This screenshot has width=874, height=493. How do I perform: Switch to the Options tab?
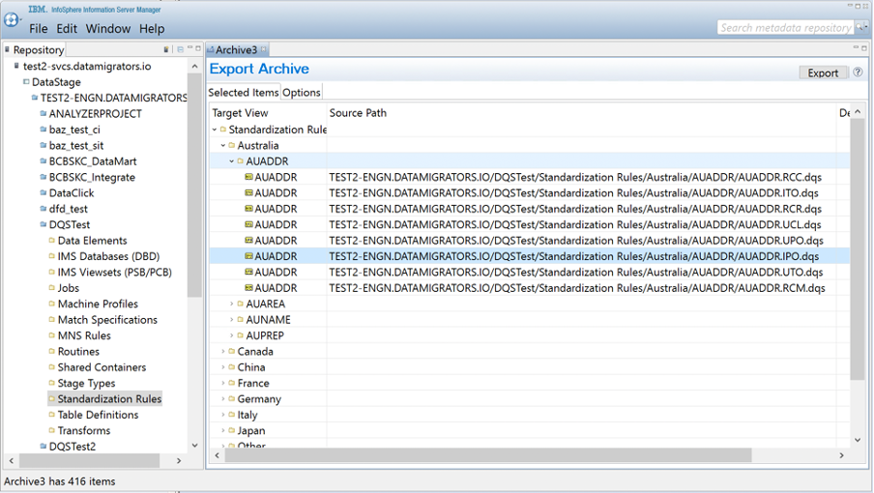[x=302, y=93]
